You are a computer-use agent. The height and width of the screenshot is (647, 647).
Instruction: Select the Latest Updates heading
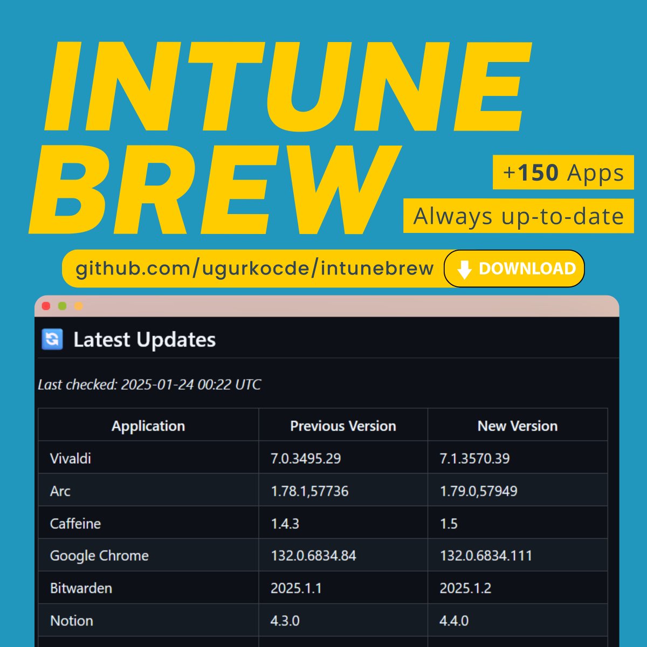[x=144, y=340]
